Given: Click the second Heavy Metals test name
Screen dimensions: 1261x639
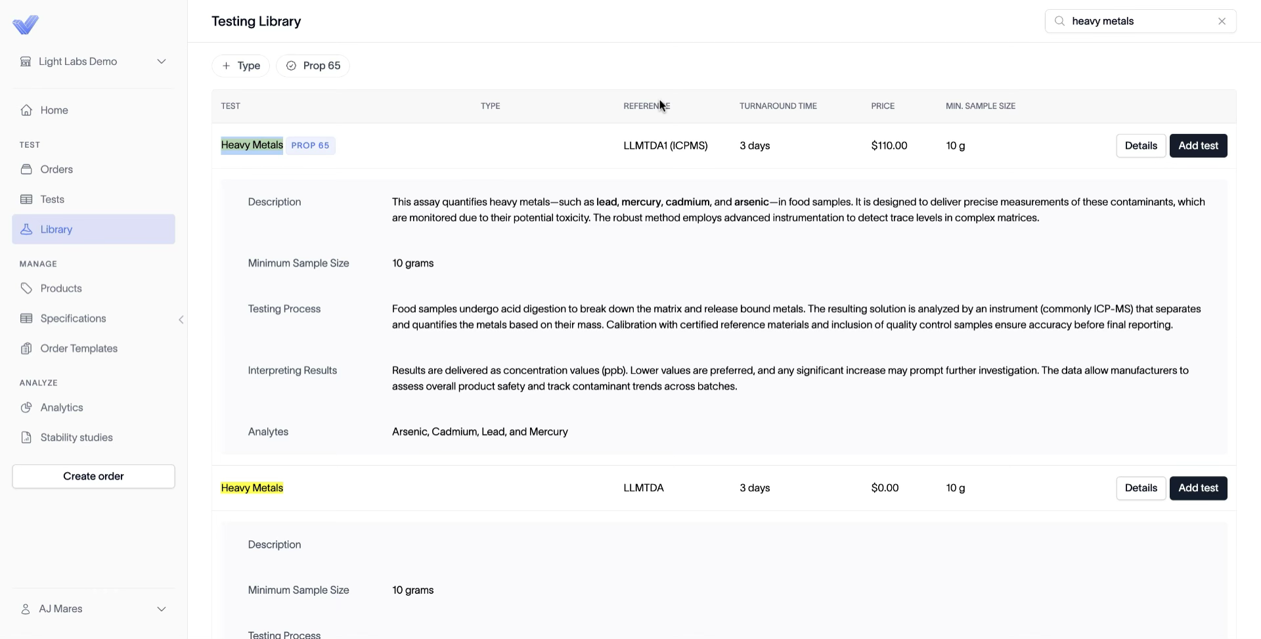Looking at the screenshot, I should (x=252, y=488).
